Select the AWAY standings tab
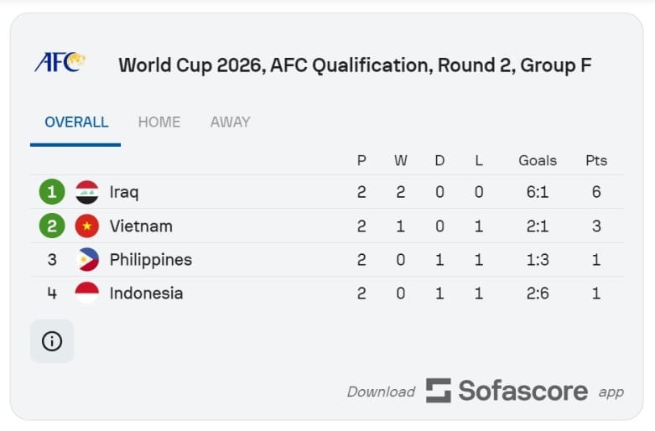This screenshot has width=655, height=431. pyautogui.click(x=230, y=122)
